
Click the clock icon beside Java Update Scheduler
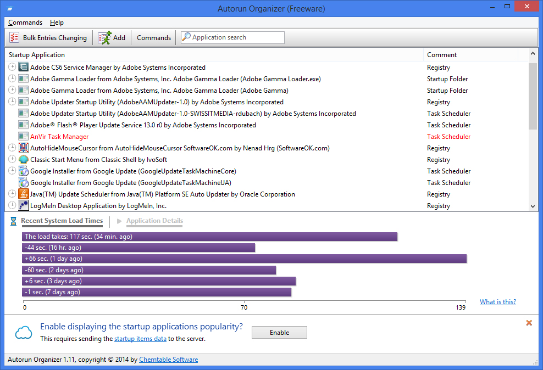[12, 194]
